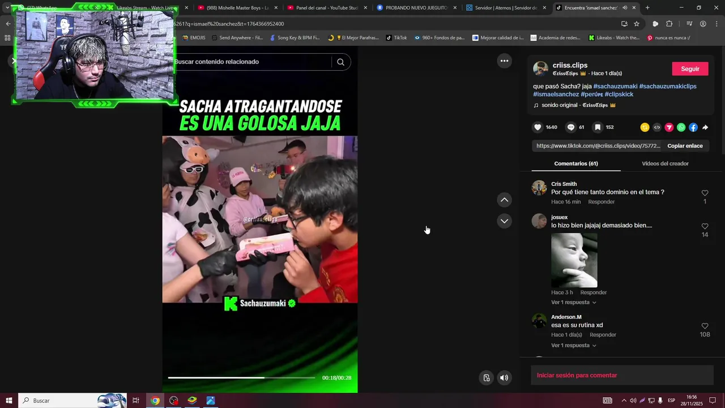Screen dimensions: 725x408
Task: Open a new browser tab
Action: [x=647, y=8]
